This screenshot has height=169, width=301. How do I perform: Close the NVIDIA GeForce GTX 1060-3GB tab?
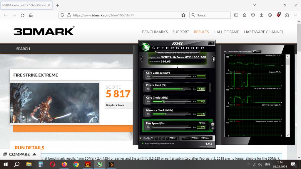(49, 5)
